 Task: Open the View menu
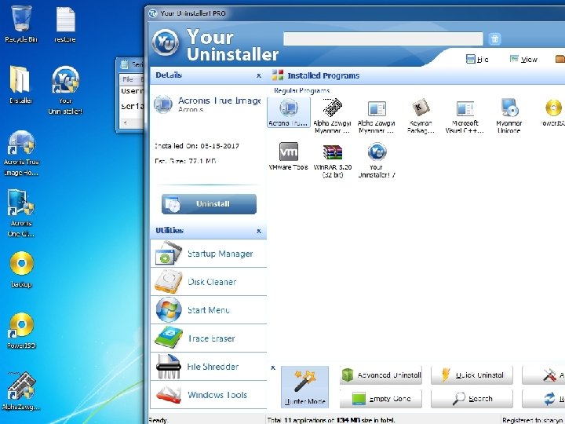coord(523,59)
